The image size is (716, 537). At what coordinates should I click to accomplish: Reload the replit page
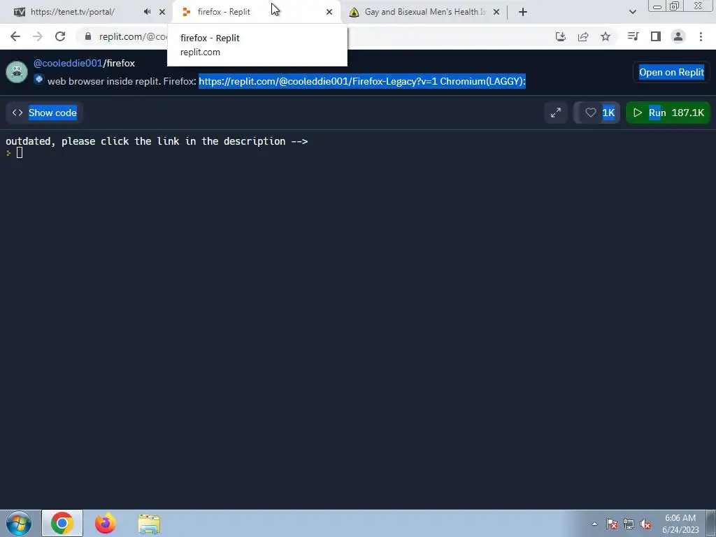point(60,36)
